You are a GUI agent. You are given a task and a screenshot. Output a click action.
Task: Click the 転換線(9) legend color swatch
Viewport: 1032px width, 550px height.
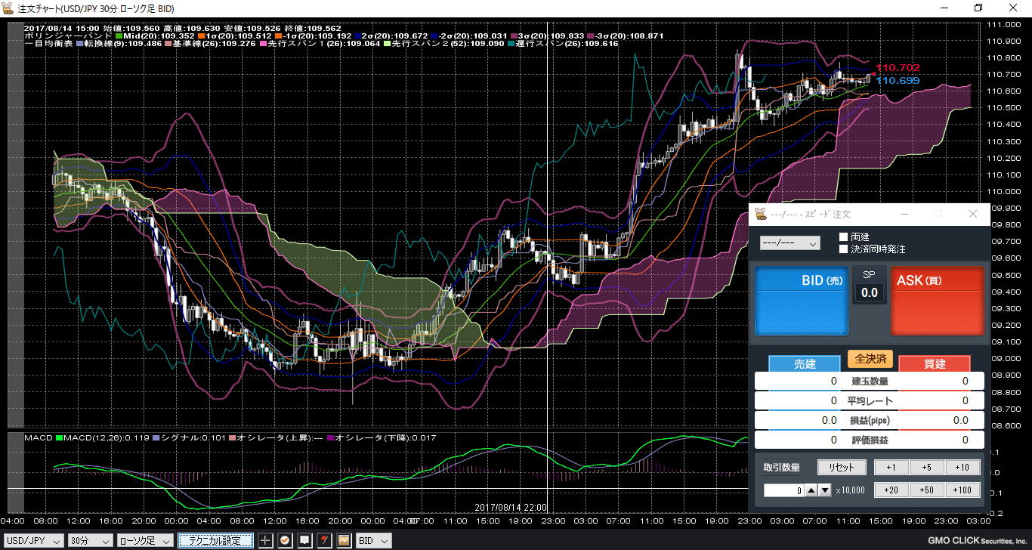click(x=80, y=44)
